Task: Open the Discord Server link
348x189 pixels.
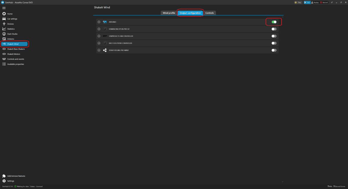Action: [340, 186]
